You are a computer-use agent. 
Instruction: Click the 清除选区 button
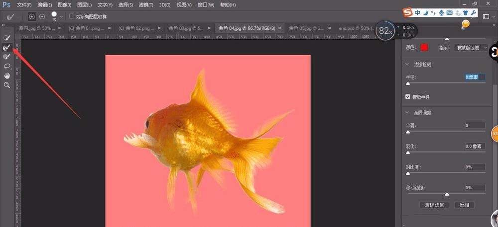434,205
